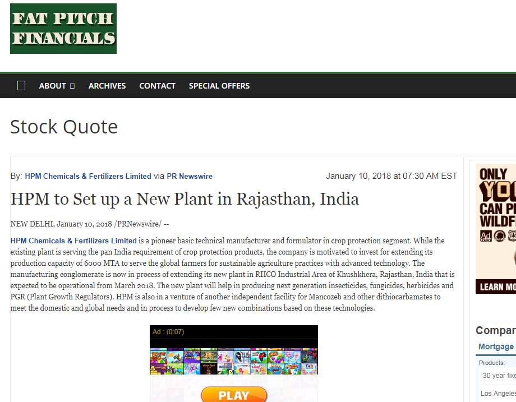Screen dimensions: 516x402
Task: Click the wildfire prevention ad banner
Action: pos(496,229)
